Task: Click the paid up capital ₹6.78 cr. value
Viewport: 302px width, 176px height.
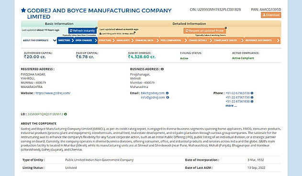Action: coord(85,57)
